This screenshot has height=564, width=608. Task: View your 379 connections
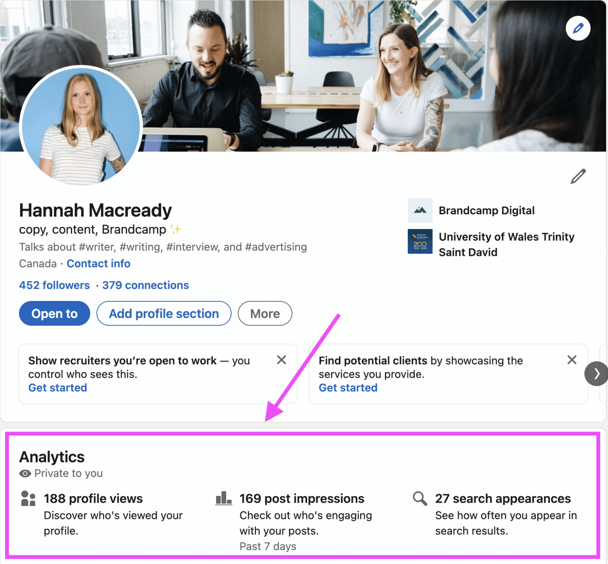tap(145, 285)
